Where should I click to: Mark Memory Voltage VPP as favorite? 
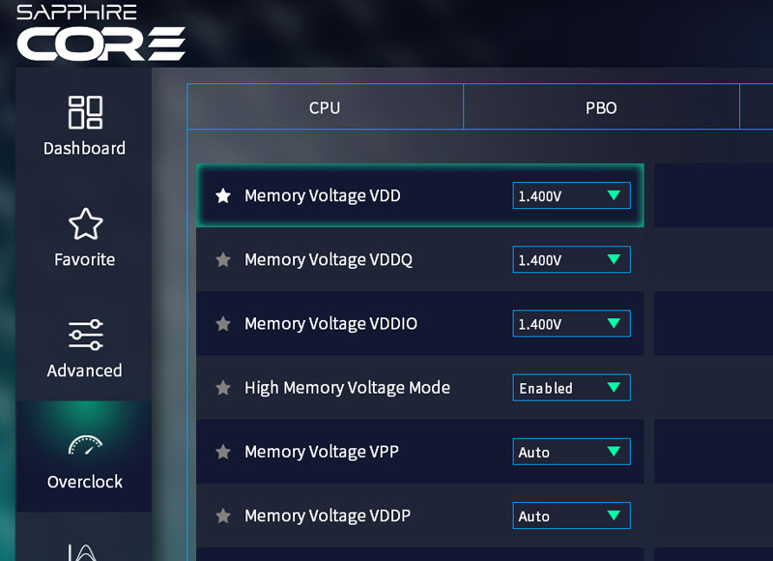point(223,452)
